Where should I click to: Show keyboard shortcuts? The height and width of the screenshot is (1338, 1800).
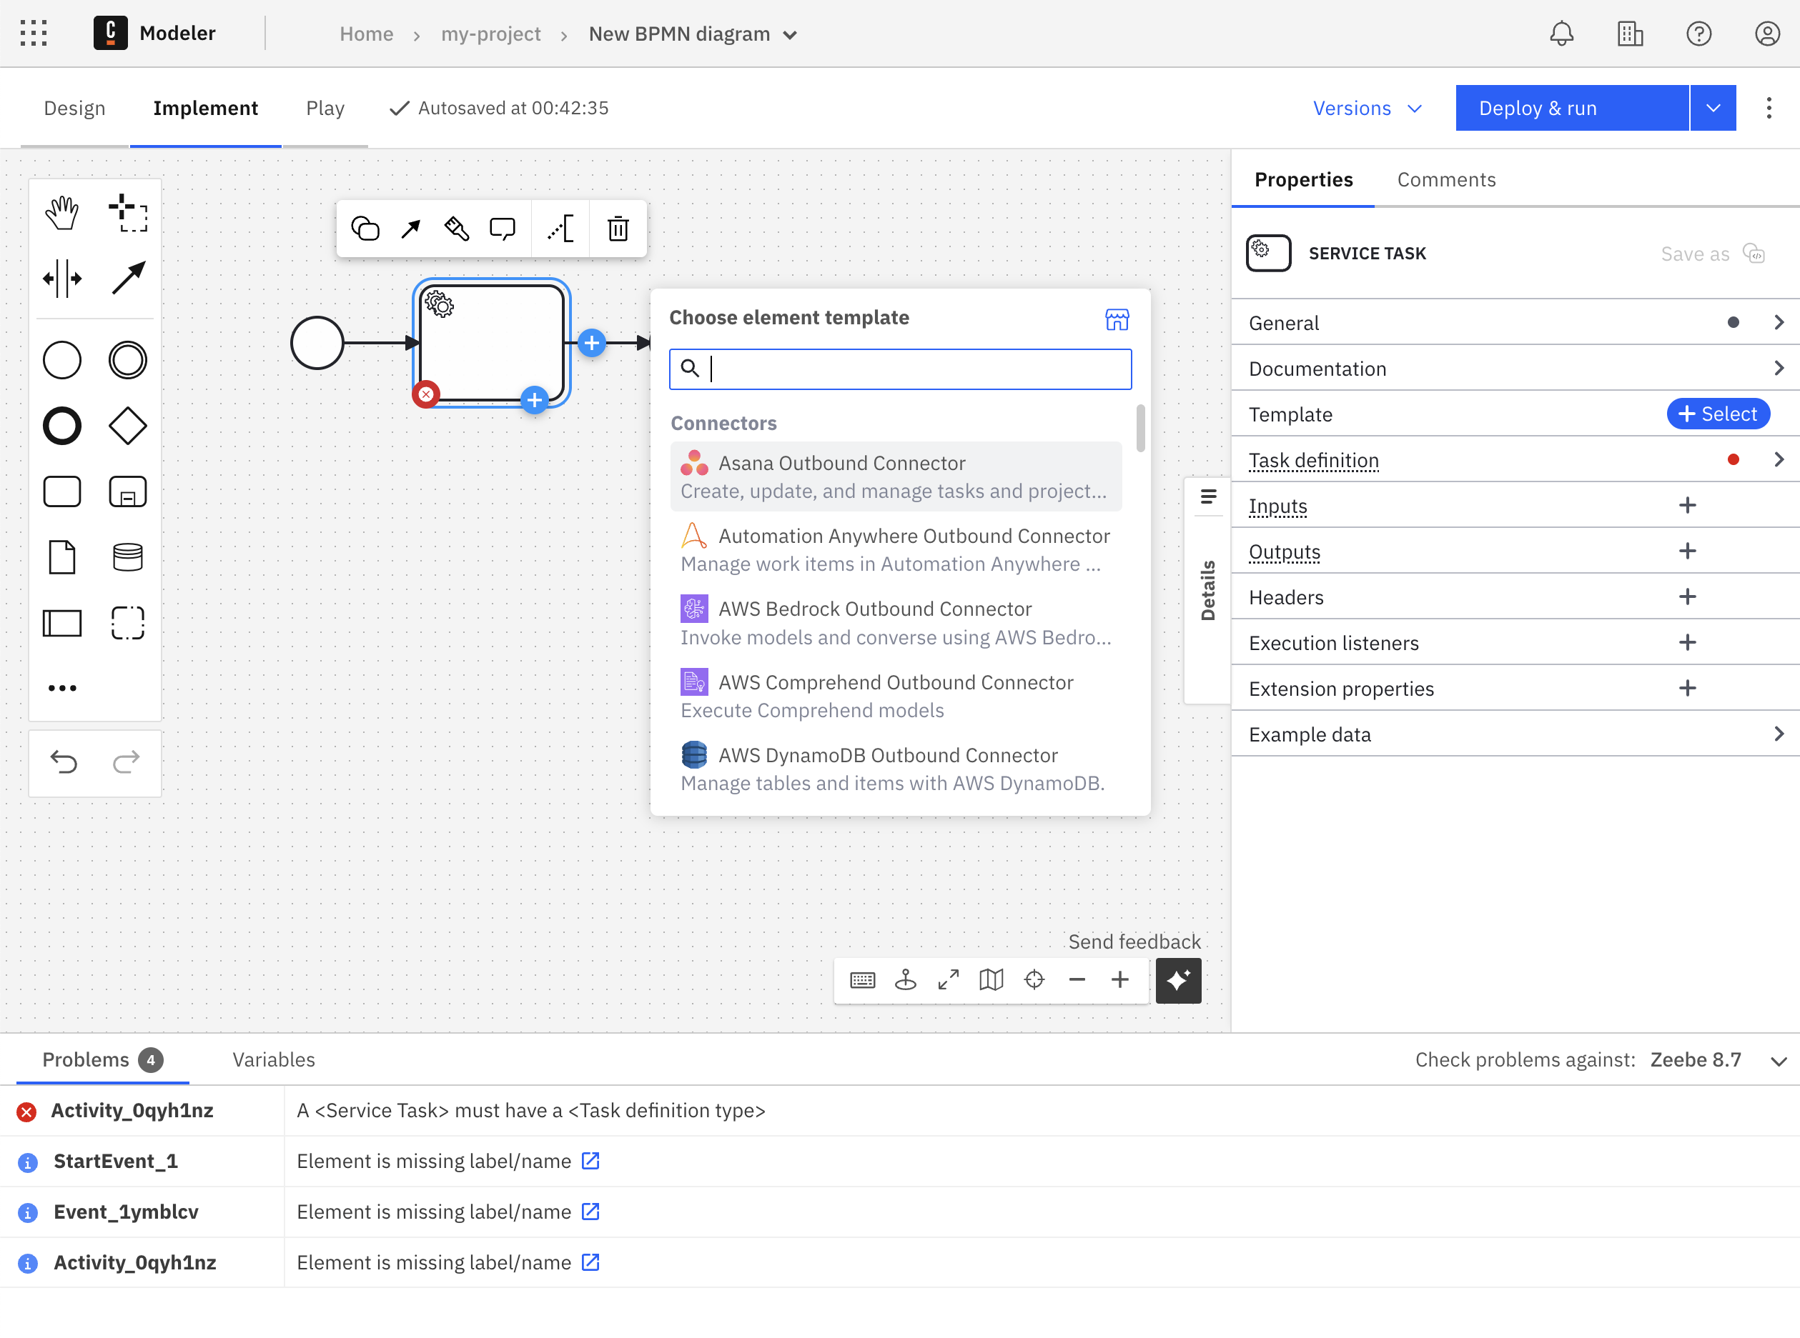[x=862, y=980]
